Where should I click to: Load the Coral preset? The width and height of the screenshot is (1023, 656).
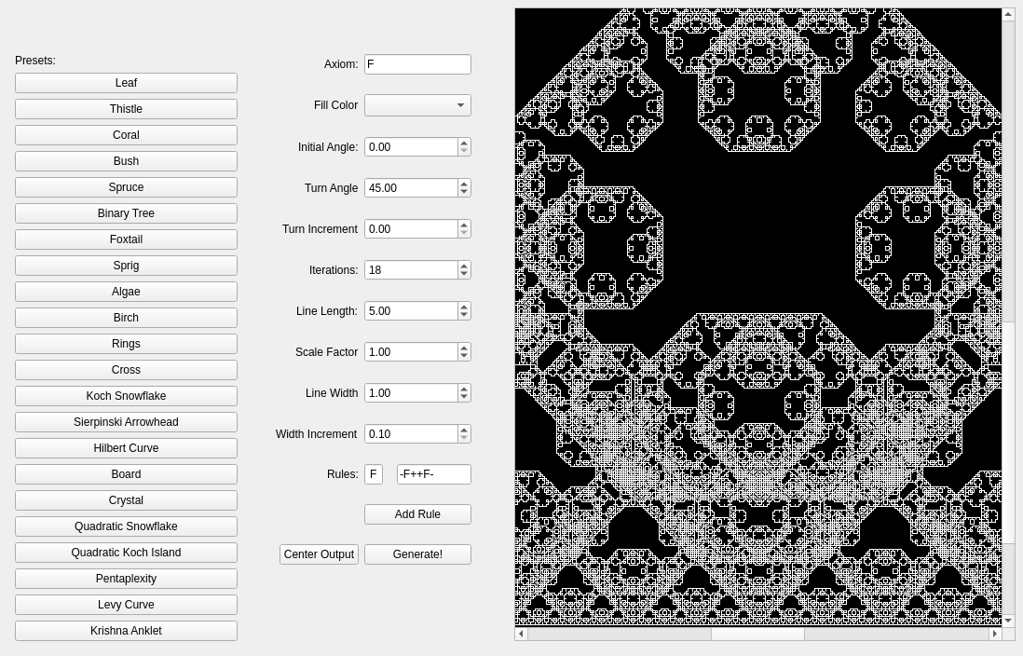(126, 135)
